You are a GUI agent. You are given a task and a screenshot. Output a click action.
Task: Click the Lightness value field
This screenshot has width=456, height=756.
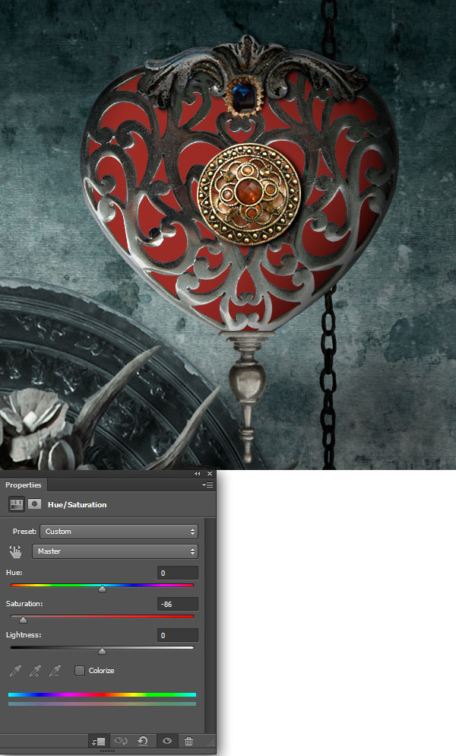[x=177, y=636]
